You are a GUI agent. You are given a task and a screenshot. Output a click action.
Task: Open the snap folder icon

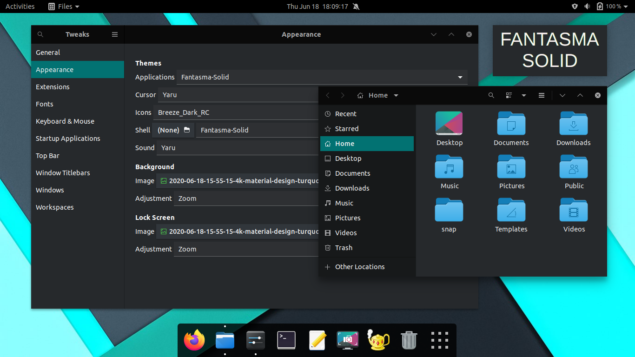pyautogui.click(x=449, y=210)
